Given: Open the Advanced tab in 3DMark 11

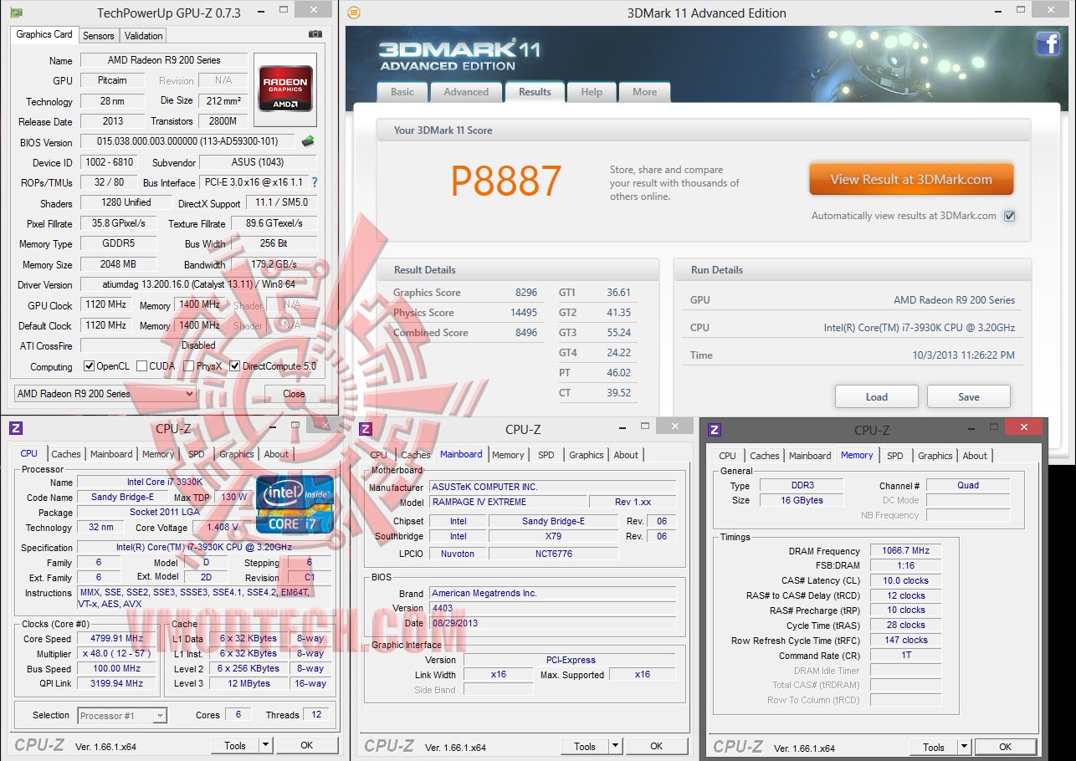Looking at the screenshot, I should coord(466,92).
